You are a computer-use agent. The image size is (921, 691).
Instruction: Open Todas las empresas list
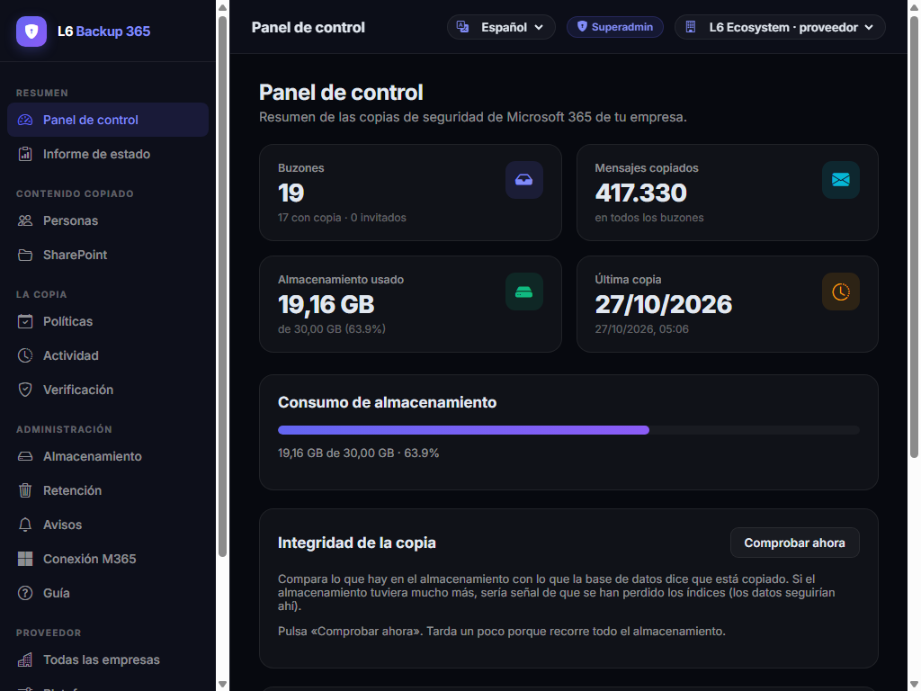pyautogui.click(x=108, y=660)
